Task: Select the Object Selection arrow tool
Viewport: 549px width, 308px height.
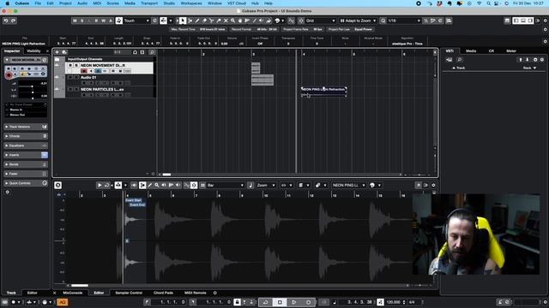Action: pyautogui.click(x=183, y=21)
